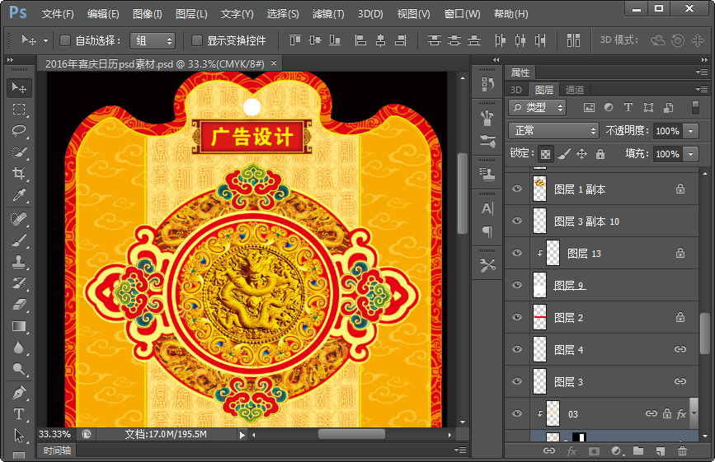The height and width of the screenshot is (462, 715).
Task: Select the Pen tool
Action: (x=19, y=392)
